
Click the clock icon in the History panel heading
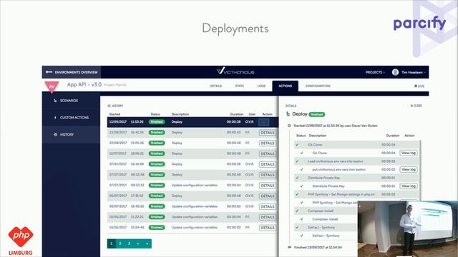click(x=109, y=106)
